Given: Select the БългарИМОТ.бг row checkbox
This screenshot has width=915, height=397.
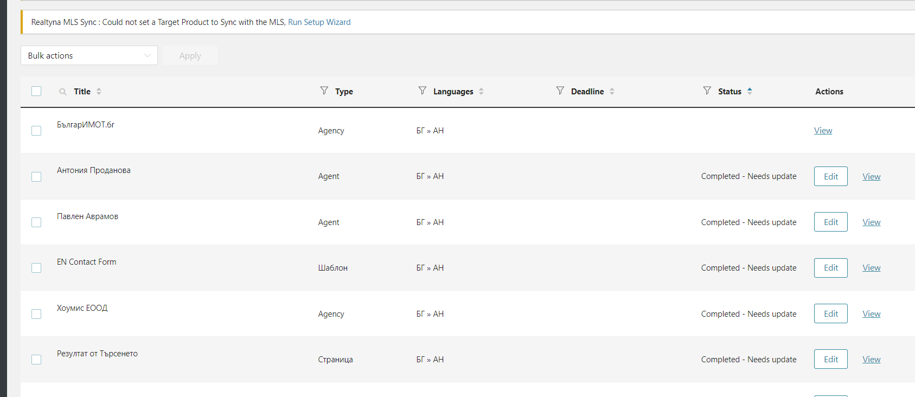Looking at the screenshot, I should 36,131.
